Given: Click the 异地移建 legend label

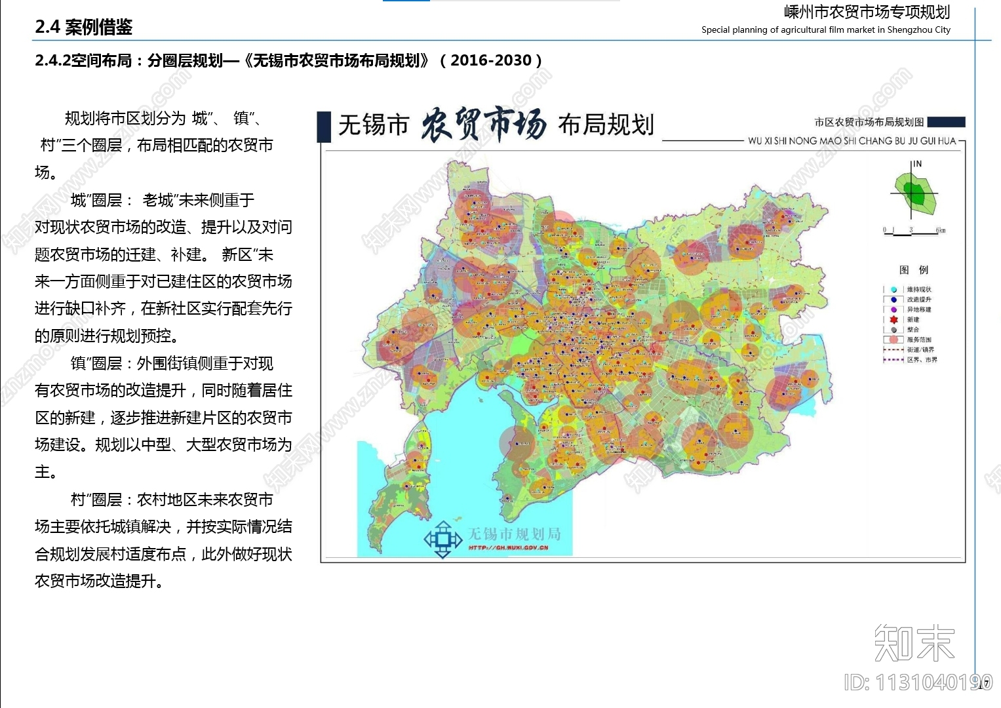Looking at the screenshot, I should pyautogui.click(x=919, y=309).
